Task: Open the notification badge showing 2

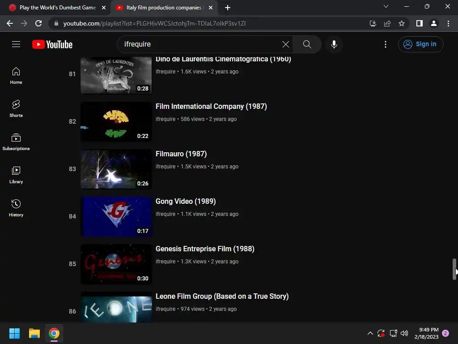Action: tap(445, 333)
